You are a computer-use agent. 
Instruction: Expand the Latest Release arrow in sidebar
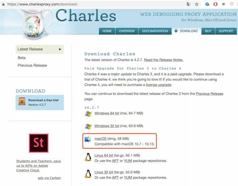point(60,49)
